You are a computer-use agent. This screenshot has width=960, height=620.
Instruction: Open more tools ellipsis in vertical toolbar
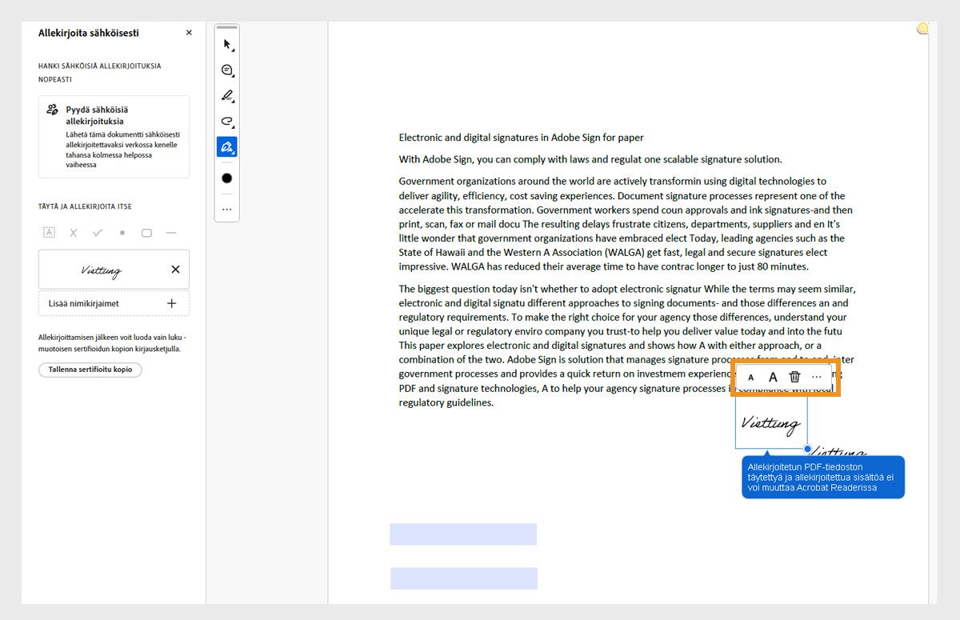(227, 210)
